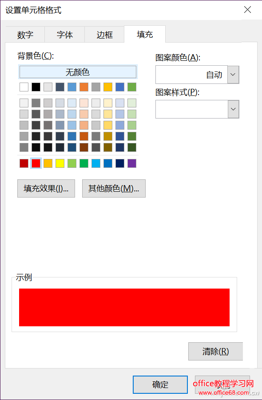
Task: Select the white swatch in the top row
Action: (x=24, y=87)
